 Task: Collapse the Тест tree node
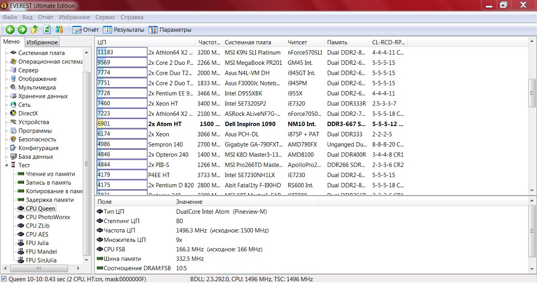7,165
